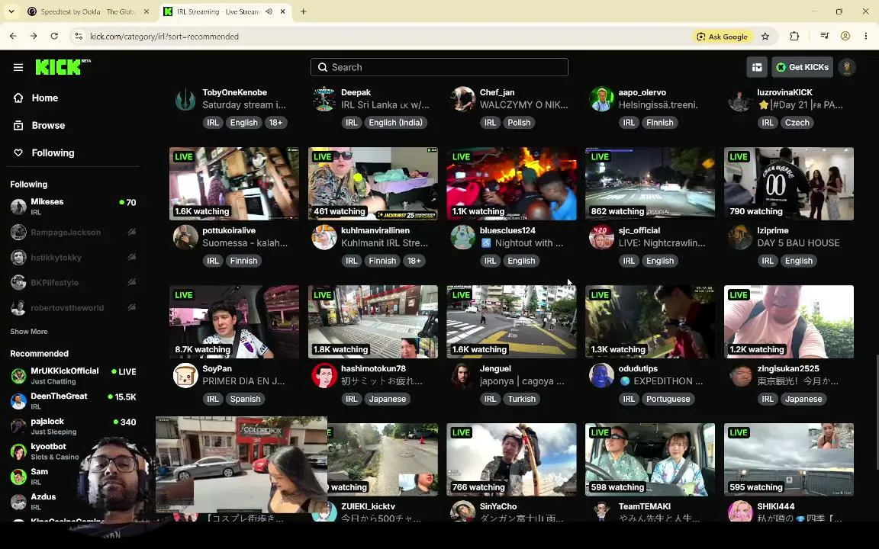
Task: Open MrUKKickOfficial recommended channel
Action: [73, 375]
